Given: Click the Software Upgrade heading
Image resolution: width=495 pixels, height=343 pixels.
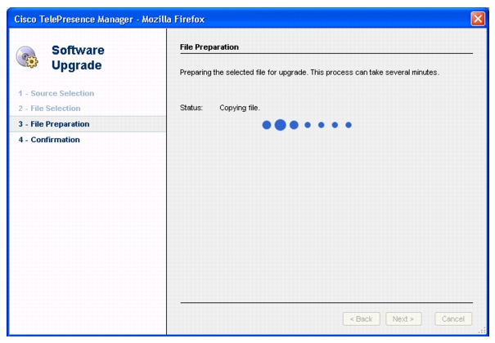Looking at the screenshot, I should [78, 58].
